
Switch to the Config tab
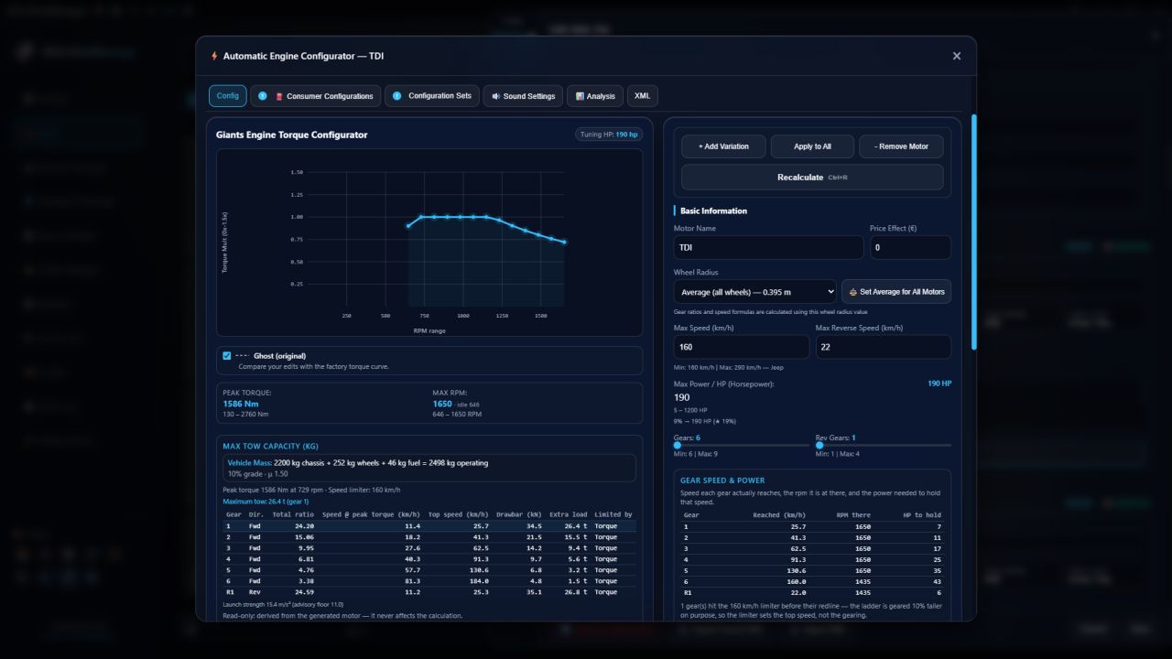[228, 96]
